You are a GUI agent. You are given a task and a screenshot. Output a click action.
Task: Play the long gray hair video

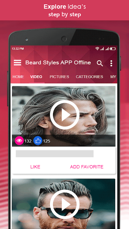tap(64, 115)
